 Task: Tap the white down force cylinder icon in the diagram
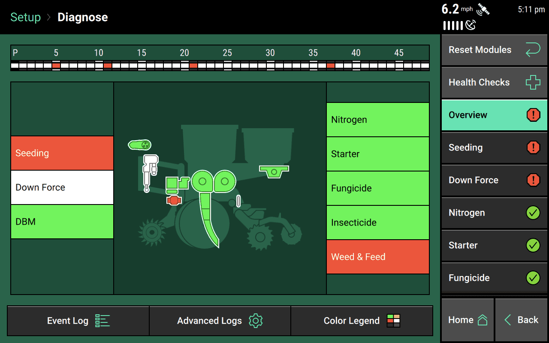tap(150, 171)
